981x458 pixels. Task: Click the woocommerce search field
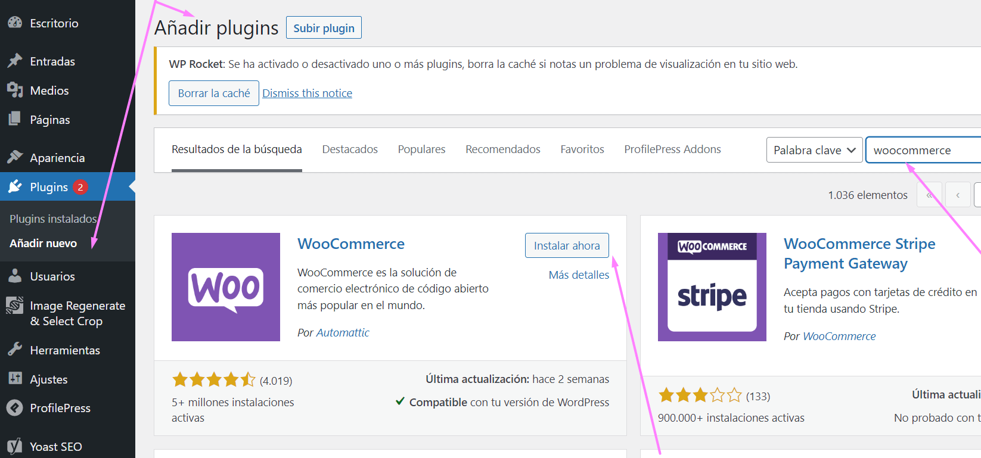pyautogui.click(x=923, y=150)
